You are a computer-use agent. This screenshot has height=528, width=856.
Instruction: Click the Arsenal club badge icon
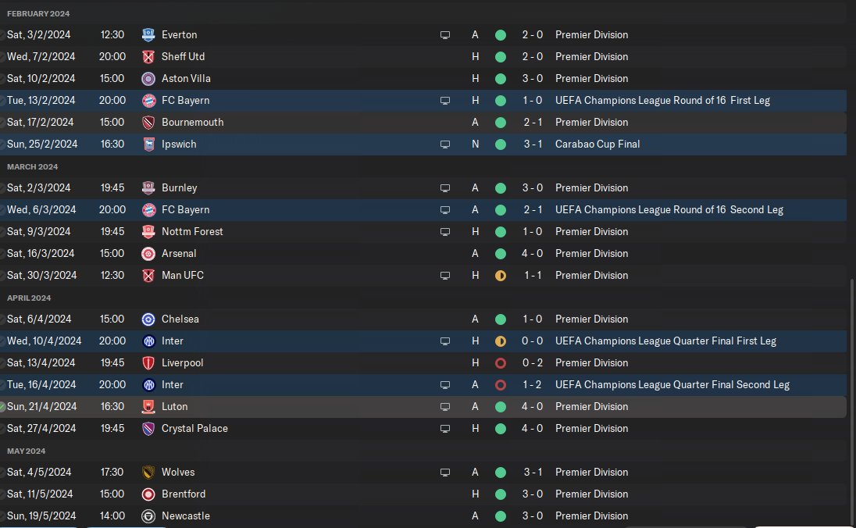click(148, 254)
